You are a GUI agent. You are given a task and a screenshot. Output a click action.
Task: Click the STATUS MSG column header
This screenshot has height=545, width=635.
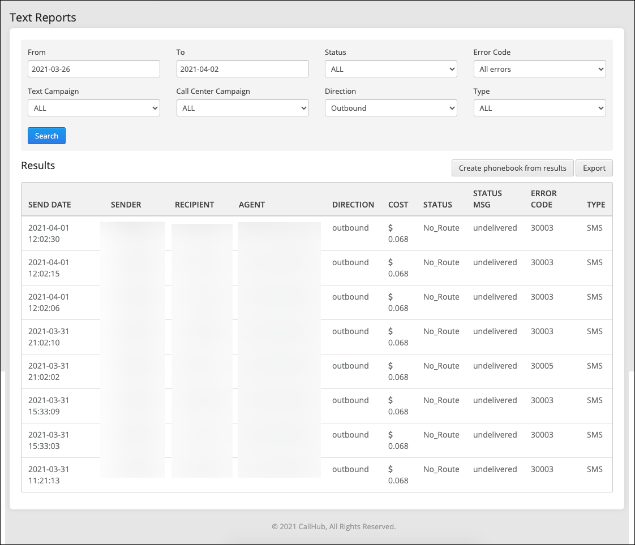click(487, 199)
